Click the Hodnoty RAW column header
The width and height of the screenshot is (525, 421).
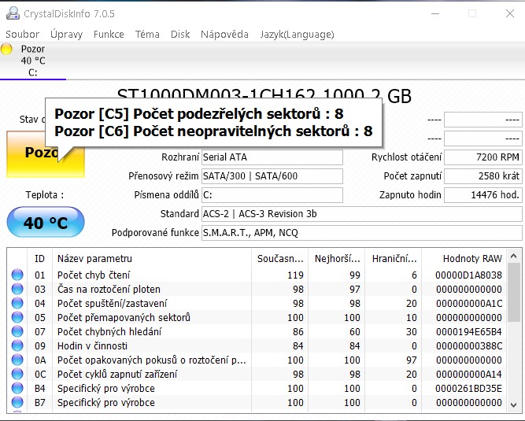click(x=471, y=258)
